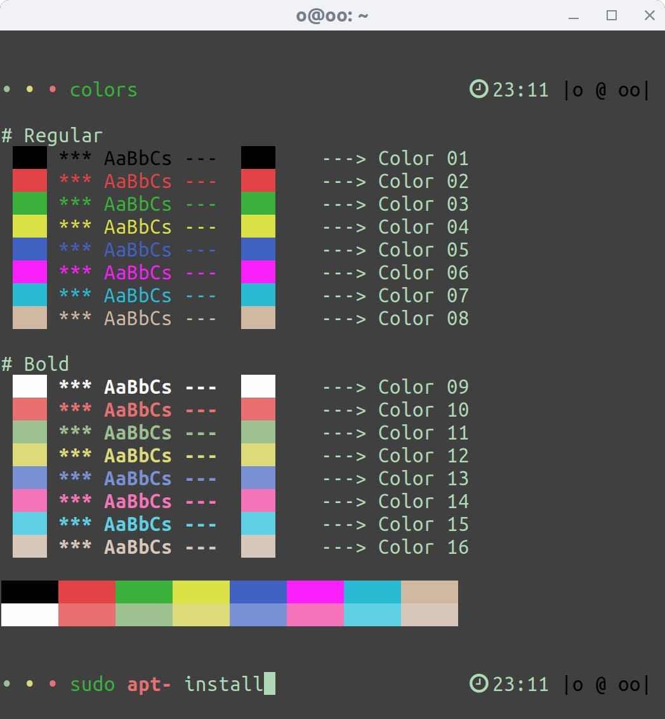Viewport: 665px width, 719px height.
Task: Click the 'Color 16' label text
Action: tap(423, 547)
